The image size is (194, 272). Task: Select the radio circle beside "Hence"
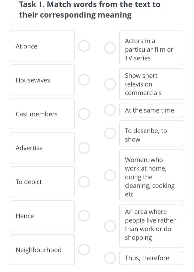(84, 216)
